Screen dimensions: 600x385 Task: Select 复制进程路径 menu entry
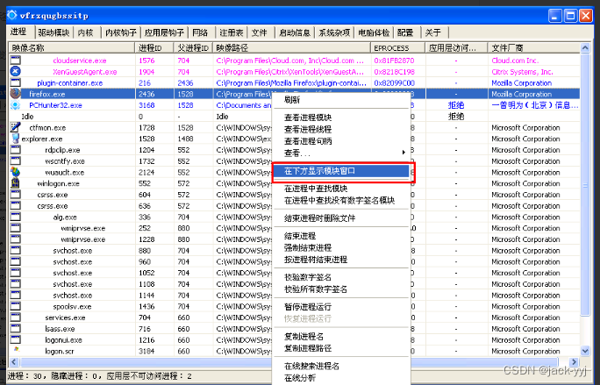341,348
